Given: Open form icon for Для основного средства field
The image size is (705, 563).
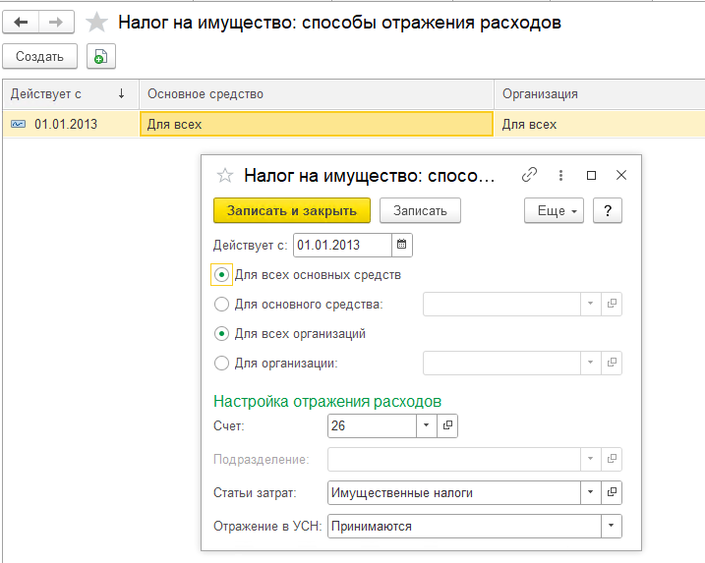Looking at the screenshot, I should [612, 304].
